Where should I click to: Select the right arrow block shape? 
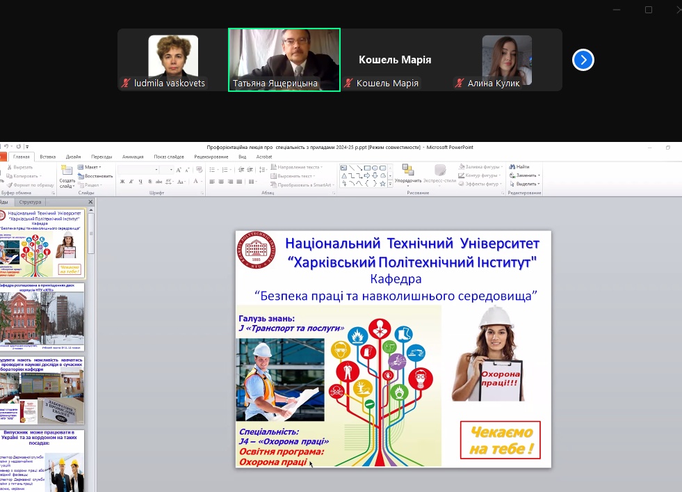pyautogui.click(x=367, y=175)
